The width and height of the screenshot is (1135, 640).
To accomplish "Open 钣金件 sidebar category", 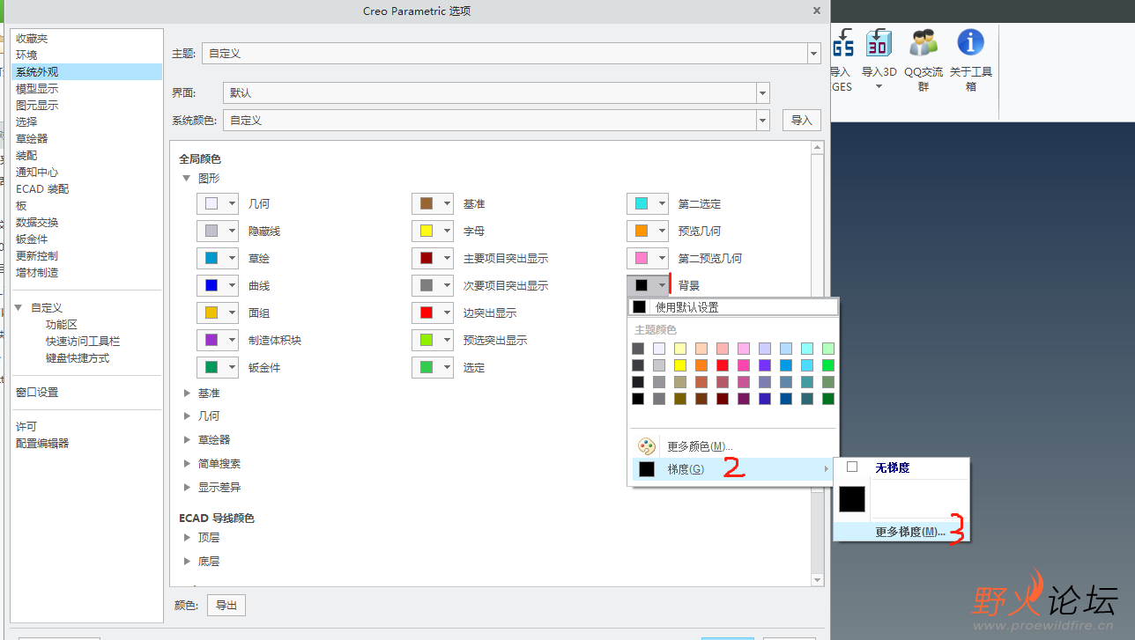I will (x=32, y=239).
